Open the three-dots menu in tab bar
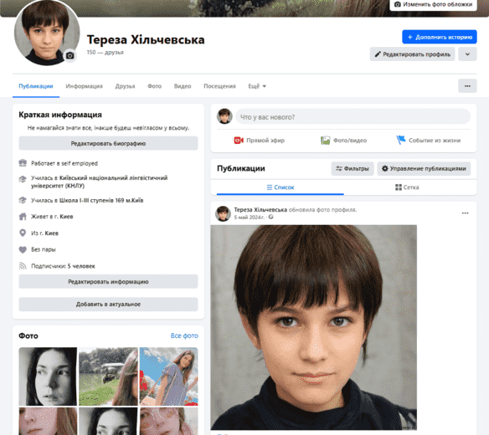This screenshot has height=435, width=489. [467, 86]
